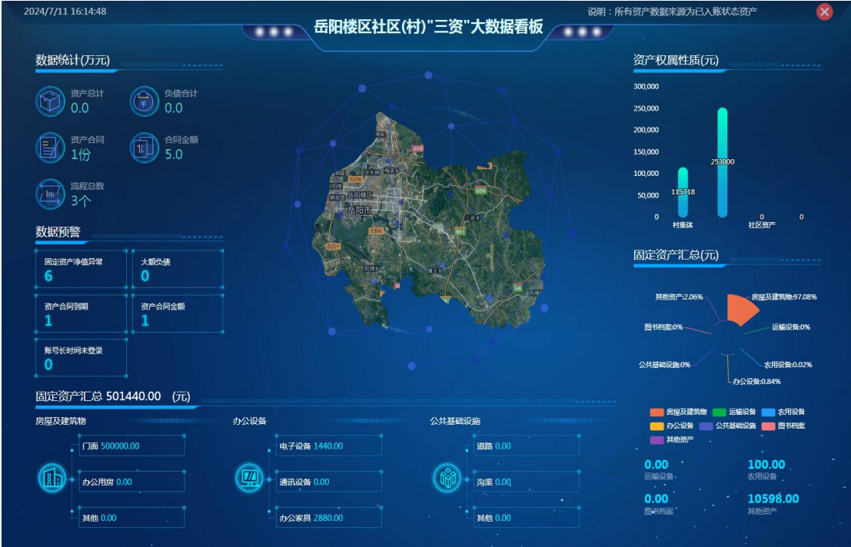Click the 其他资产:2.06% pie label
Viewport: 851px width, 547px height.
(679, 297)
